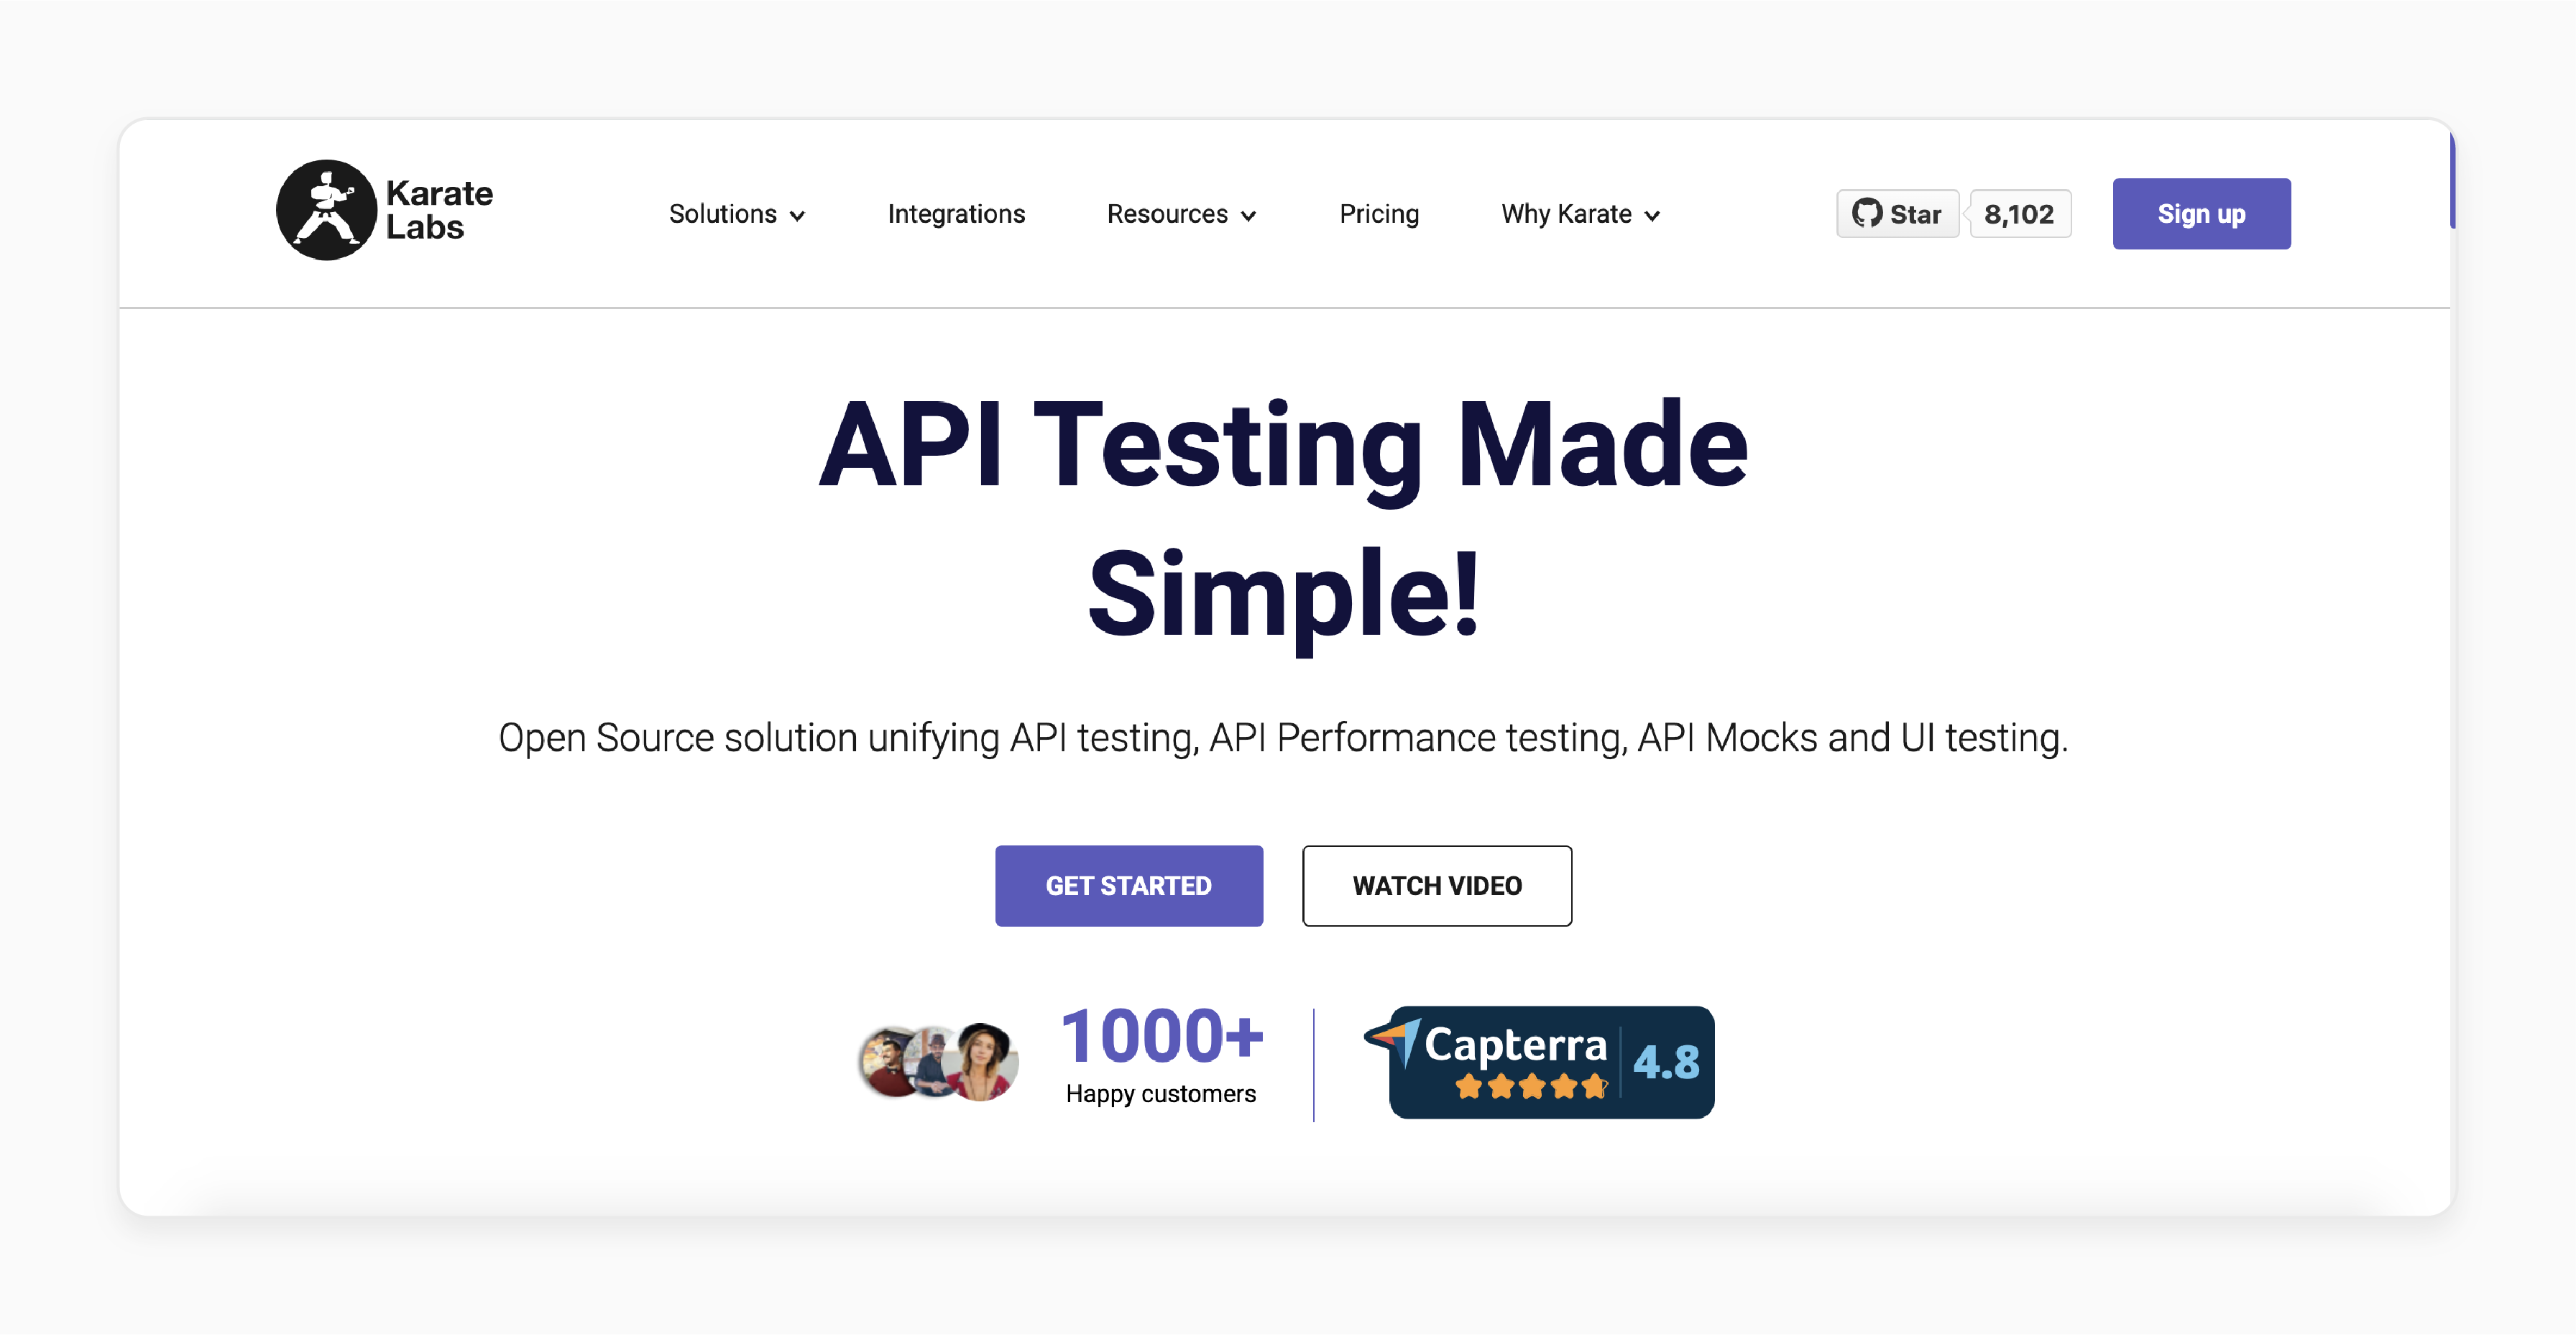Click the Sign up button
The height and width of the screenshot is (1335, 2576).
(x=2202, y=213)
